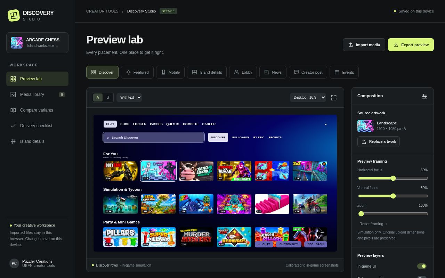Switch to the Mobile tab
The height and width of the screenshot is (278, 445).
[170, 72]
